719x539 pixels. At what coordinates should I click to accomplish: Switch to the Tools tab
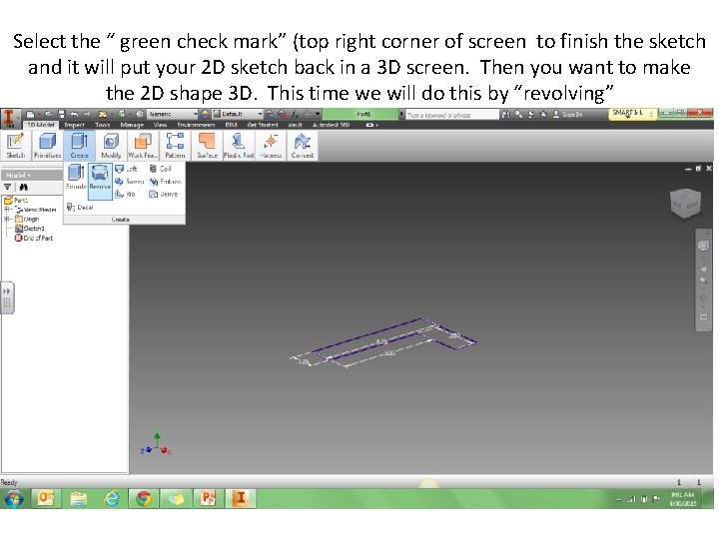pyautogui.click(x=102, y=125)
